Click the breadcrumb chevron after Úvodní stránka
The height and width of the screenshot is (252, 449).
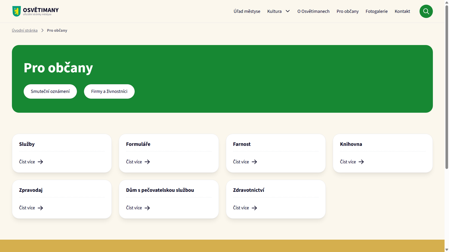tap(42, 30)
